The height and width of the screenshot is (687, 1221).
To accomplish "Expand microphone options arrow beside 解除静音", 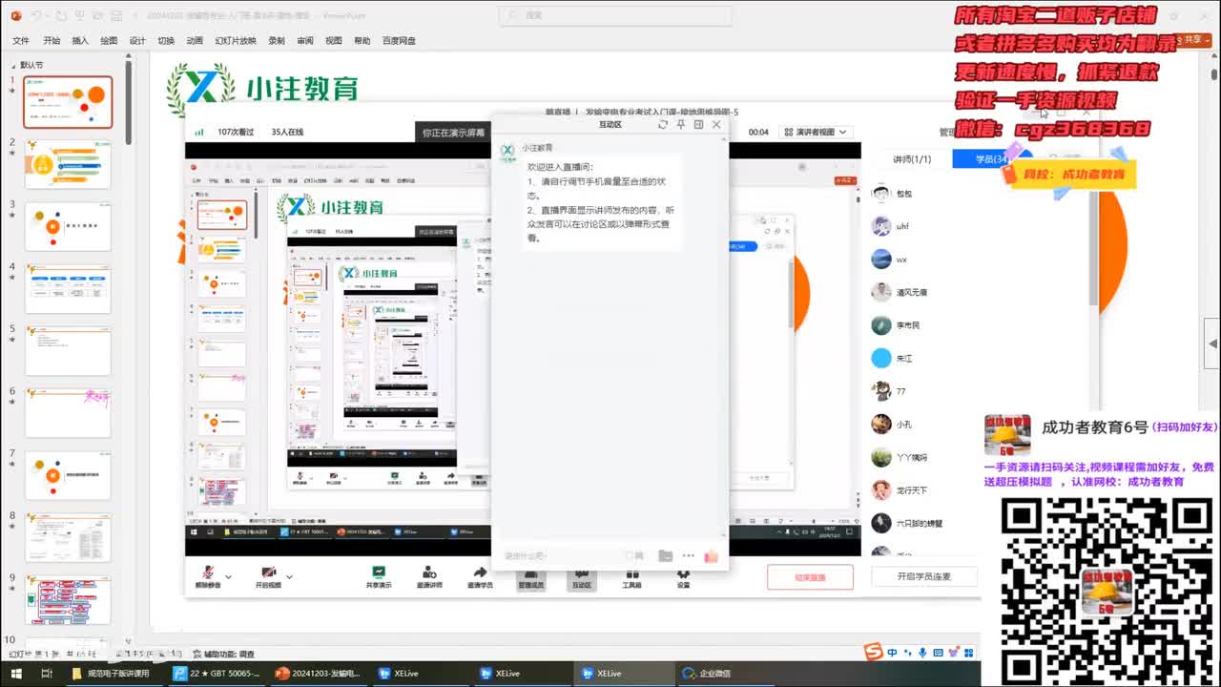I will 229,576.
